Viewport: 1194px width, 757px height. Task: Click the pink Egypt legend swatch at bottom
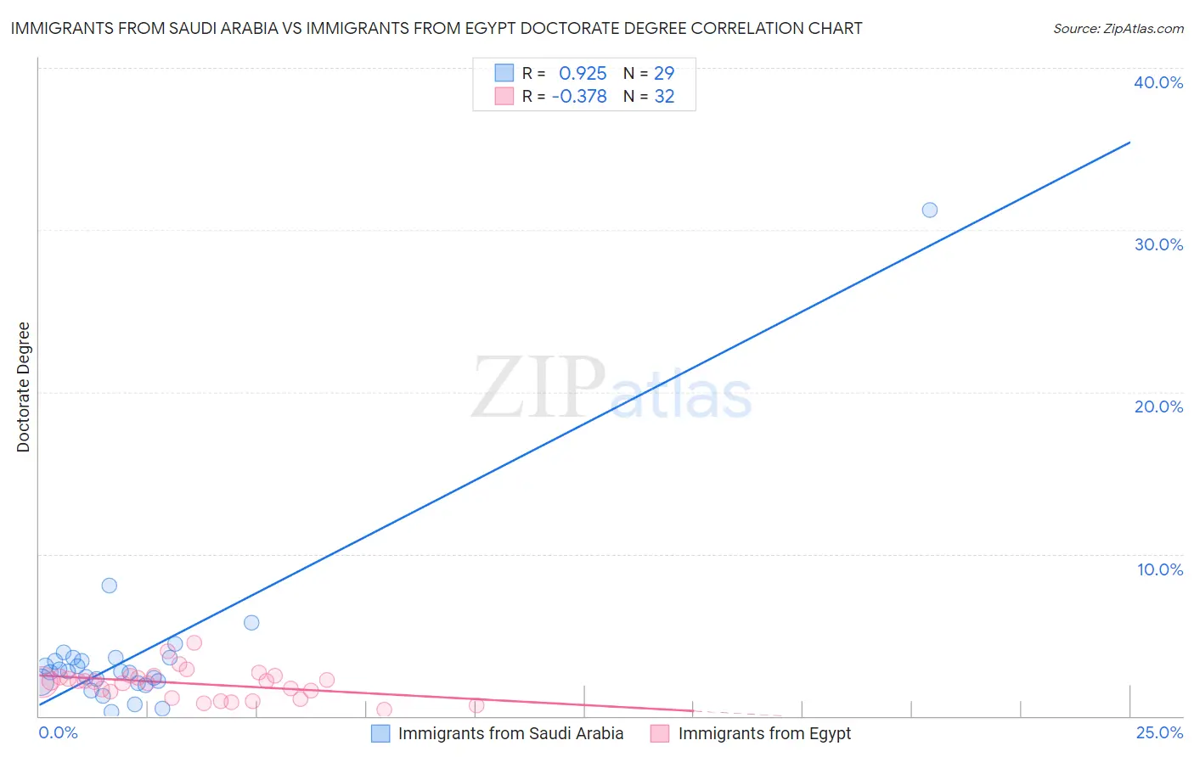tap(660, 733)
